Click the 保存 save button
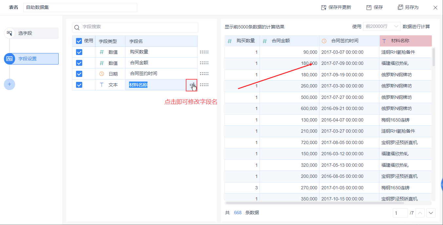Viewport: 443px width, 225px height. 375,7
